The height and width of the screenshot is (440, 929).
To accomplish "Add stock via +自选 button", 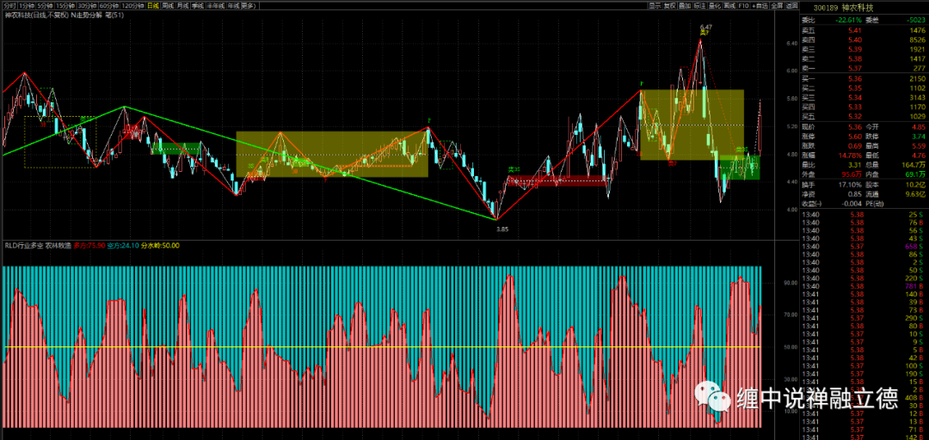I will (760, 6).
